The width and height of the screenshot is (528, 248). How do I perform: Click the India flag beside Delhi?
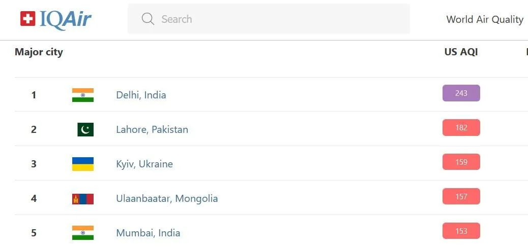(x=83, y=95)
